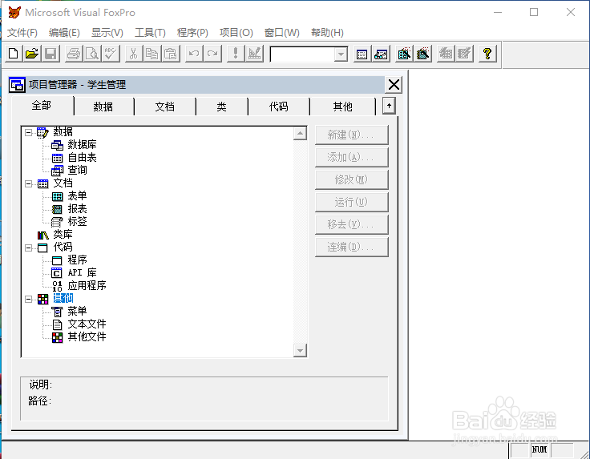Click the yellow Help question mark icon
Screen dimensions: 590x459
click(487, 54)
